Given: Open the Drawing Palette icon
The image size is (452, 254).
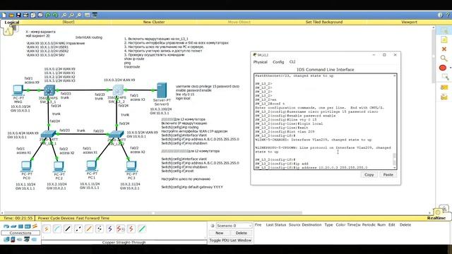Looking at the screenshot, I should tap(87, 15).
